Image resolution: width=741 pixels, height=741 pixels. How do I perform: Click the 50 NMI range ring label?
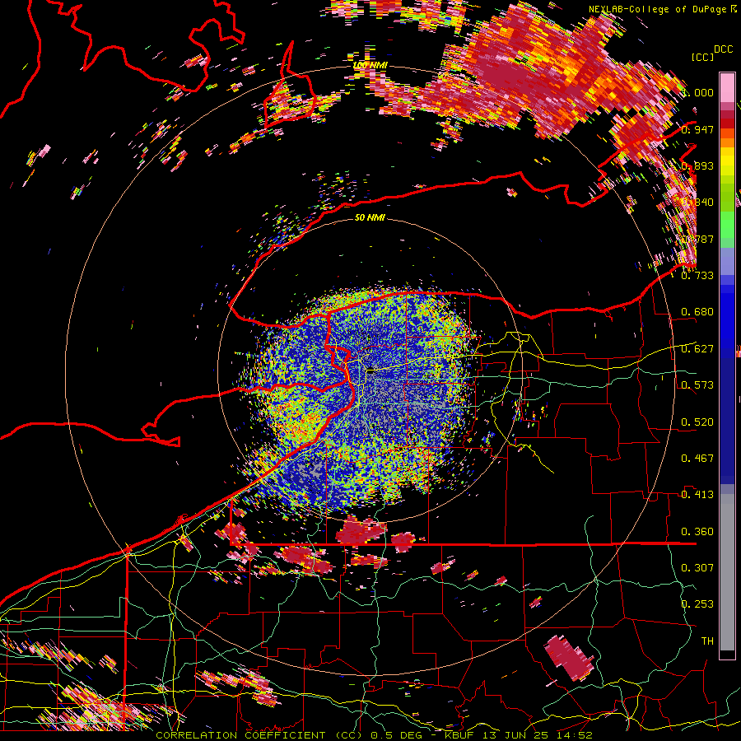coord(370,217)
